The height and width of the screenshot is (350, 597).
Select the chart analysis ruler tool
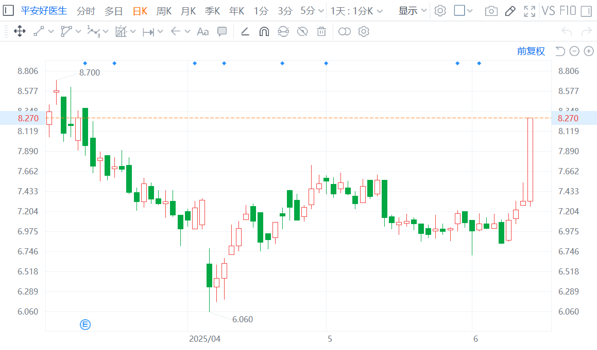pyautogui.click(x=121, y=31)
